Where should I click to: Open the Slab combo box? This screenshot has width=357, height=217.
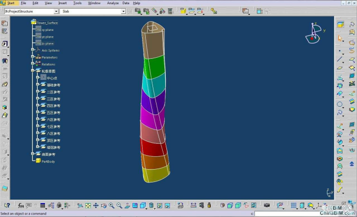pyautogui.click(x=123, y=11)
